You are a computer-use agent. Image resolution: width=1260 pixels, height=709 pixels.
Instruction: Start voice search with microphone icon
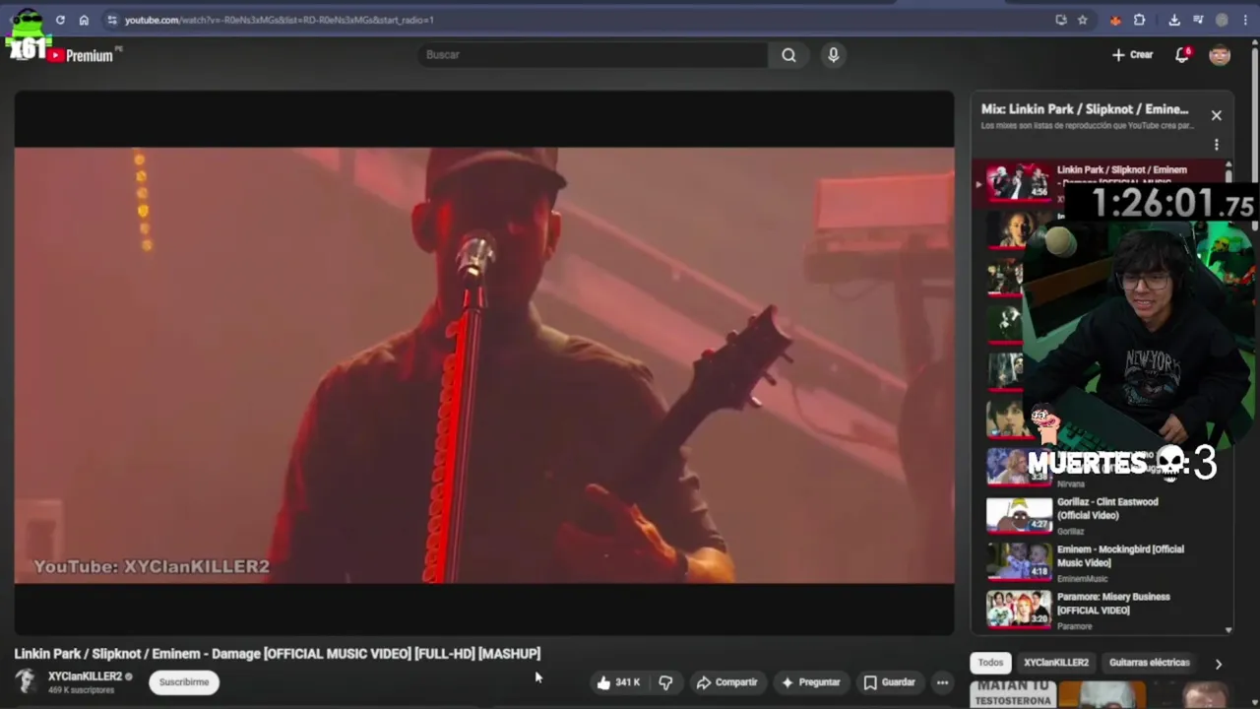[x=833, y=55]
